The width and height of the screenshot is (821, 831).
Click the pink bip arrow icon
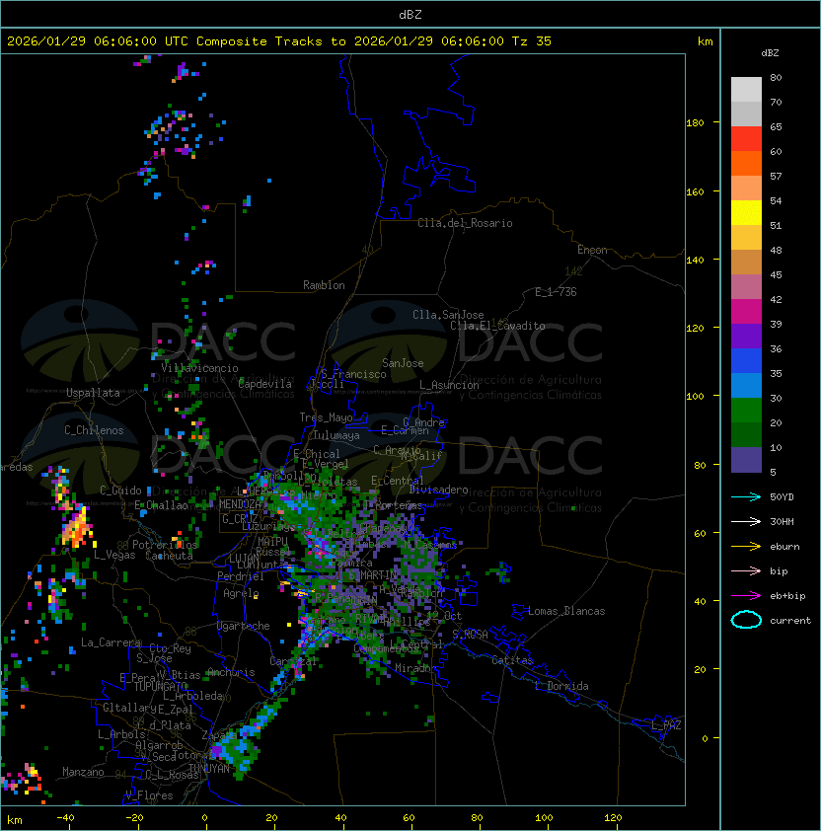point(746,570)
